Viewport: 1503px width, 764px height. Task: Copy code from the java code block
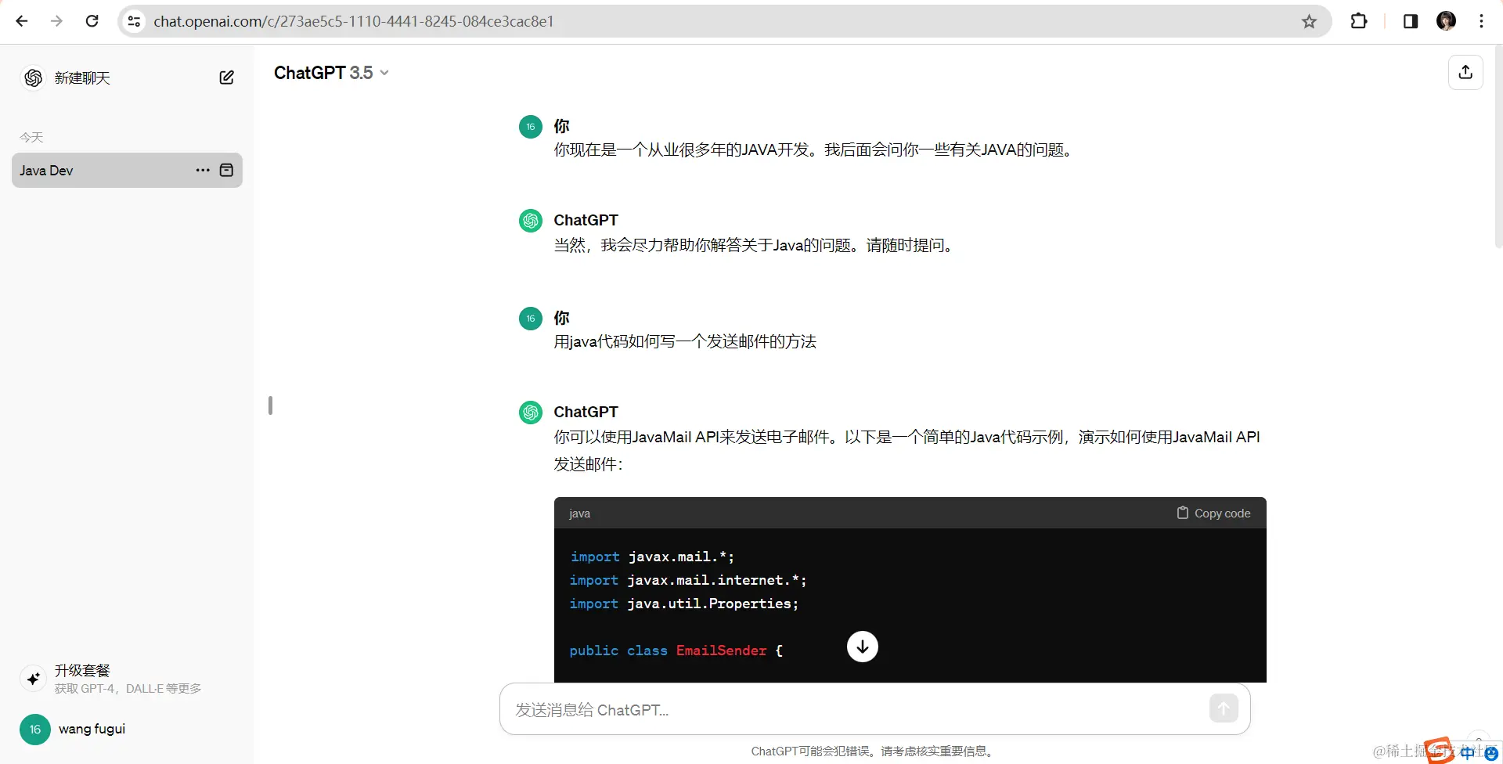coord(1213,513)
